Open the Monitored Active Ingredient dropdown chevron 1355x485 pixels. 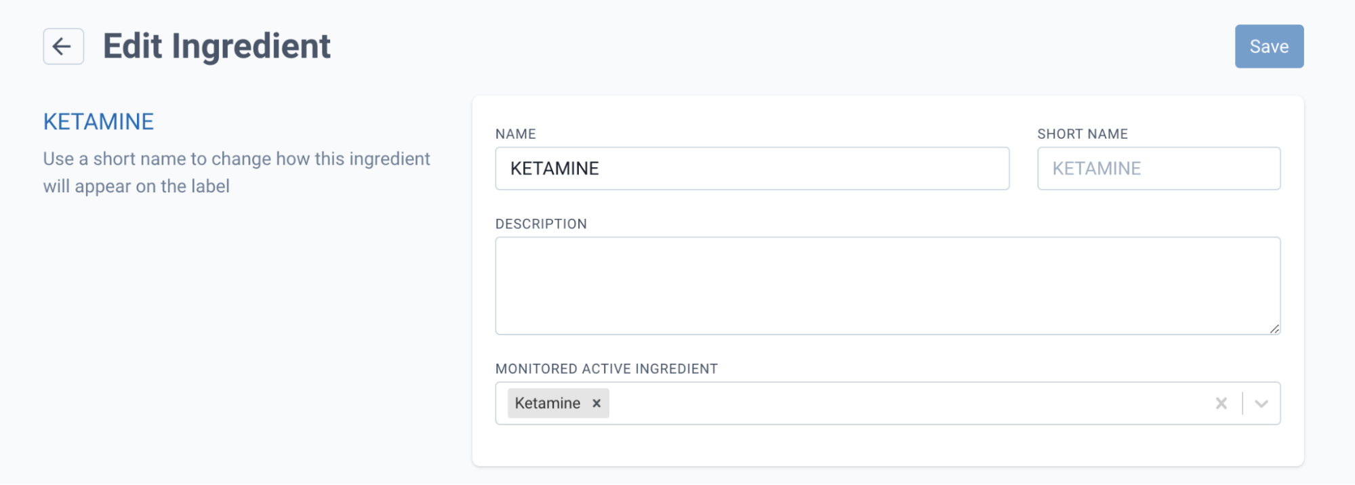pos(1261,403)
